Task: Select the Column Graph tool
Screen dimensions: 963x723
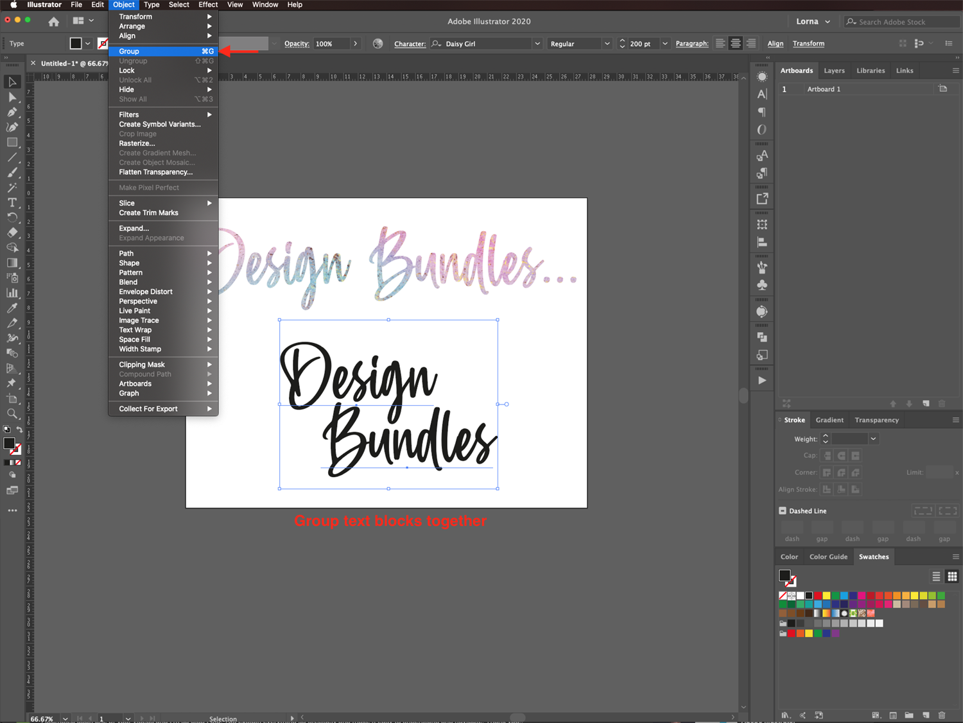Action: pos(12,293)
